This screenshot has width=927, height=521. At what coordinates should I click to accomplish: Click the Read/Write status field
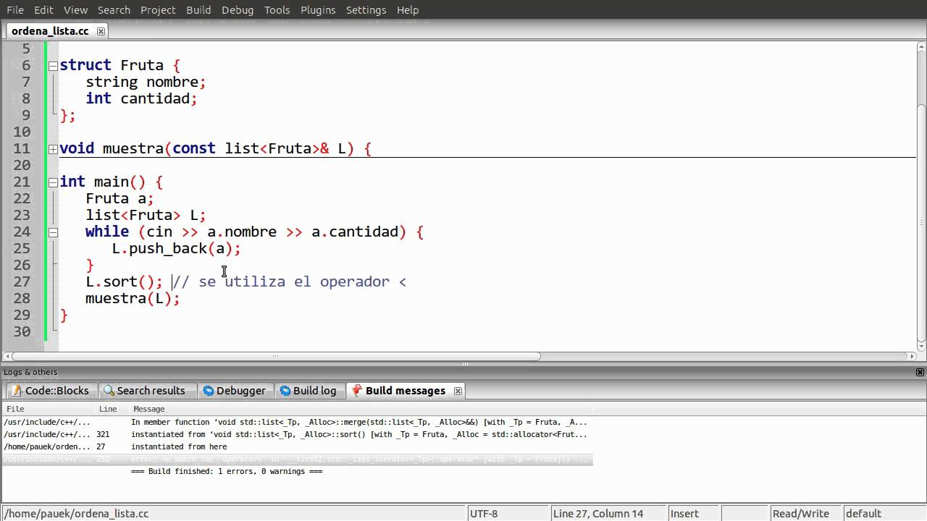[x=805, y=514]
